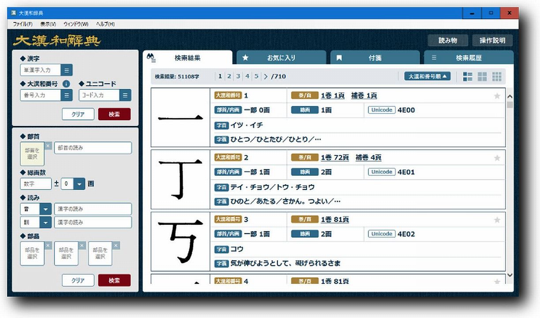
Task: Change the 大漢和番号順 sort order
Action: (x=427, y=76)
